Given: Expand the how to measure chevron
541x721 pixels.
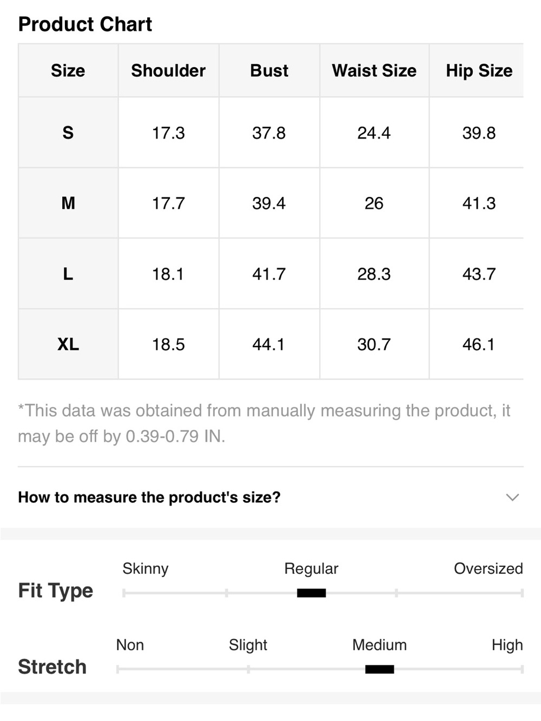Looking at the screenshot, I should [512, 497].
